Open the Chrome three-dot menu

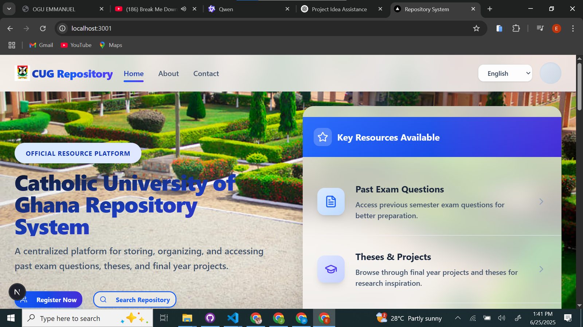(573, 28)
